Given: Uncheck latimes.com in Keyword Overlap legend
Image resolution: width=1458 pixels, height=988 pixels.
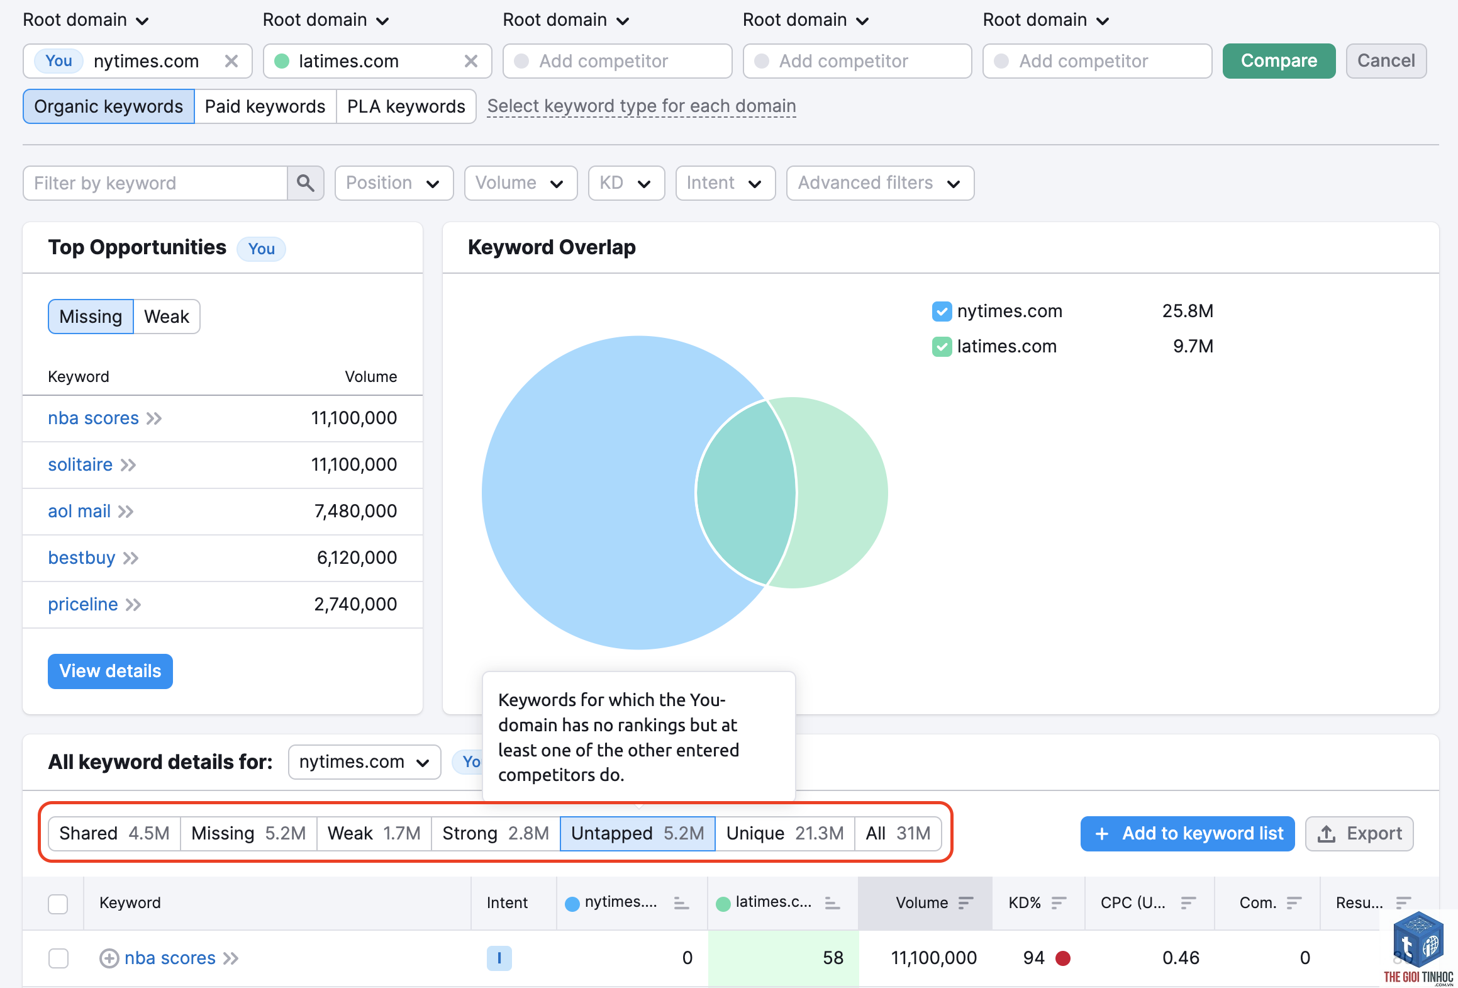Looking at the screenshot, I should [x=942, y=347].
